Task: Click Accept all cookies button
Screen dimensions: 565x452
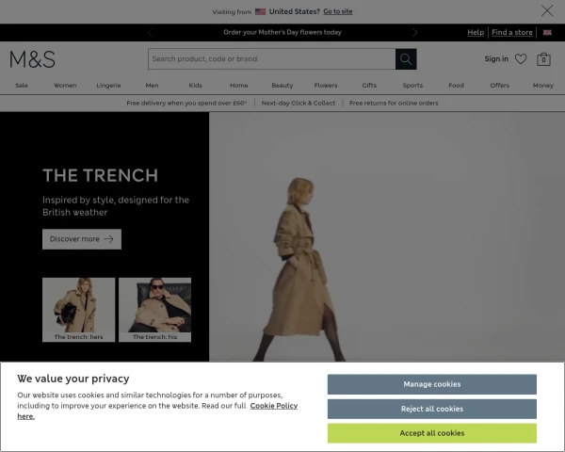Action: point(431,433)
